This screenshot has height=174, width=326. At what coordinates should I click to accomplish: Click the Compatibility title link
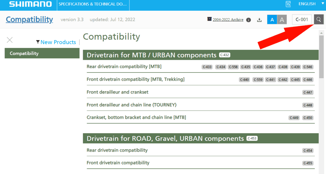point(29,20)
